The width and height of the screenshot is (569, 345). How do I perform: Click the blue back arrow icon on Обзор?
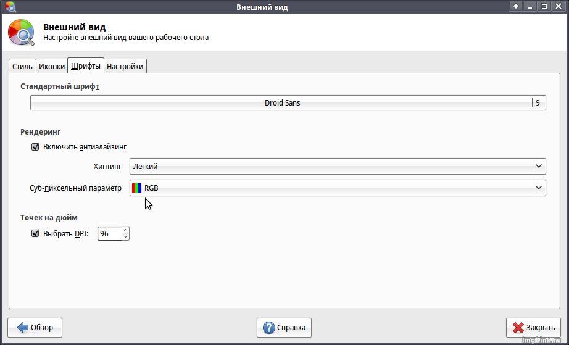[x=22, y=328]
